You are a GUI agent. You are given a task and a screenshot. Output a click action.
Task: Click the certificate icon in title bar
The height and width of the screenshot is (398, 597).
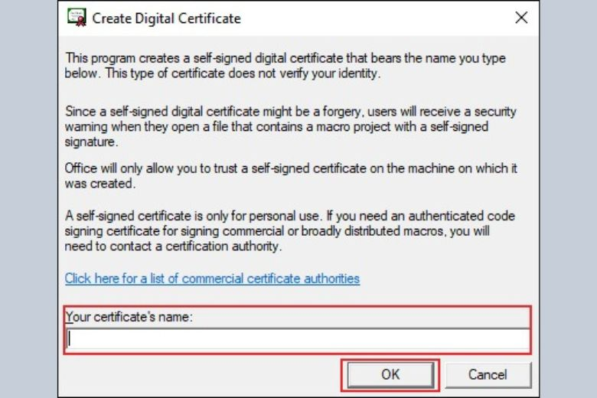(x=77, y=18)
